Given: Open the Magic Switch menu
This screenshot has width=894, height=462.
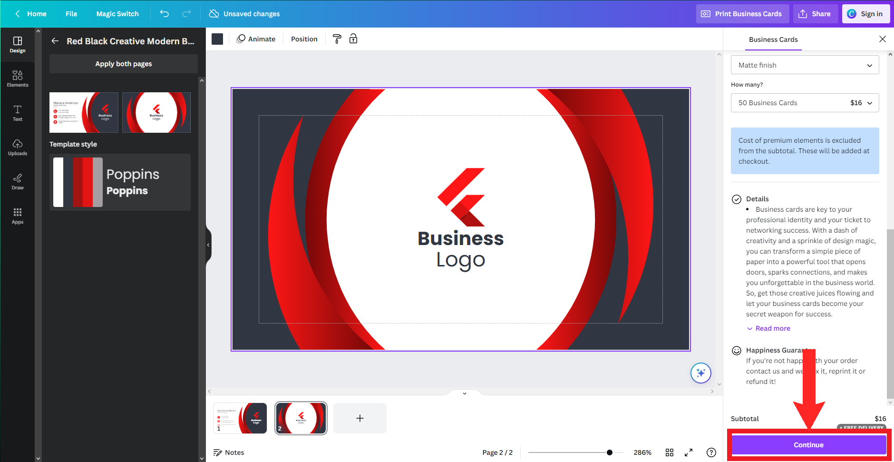Looking at the screenshot, I should click(x=117, y=14).
